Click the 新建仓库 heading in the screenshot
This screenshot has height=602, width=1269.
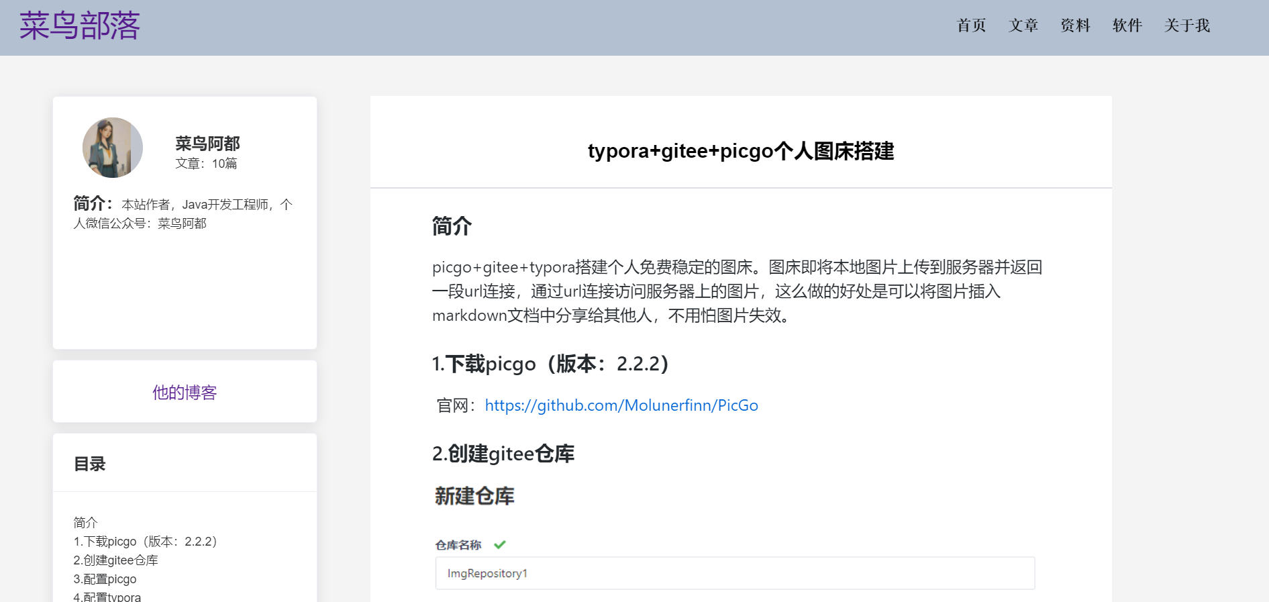click(474, 496)
